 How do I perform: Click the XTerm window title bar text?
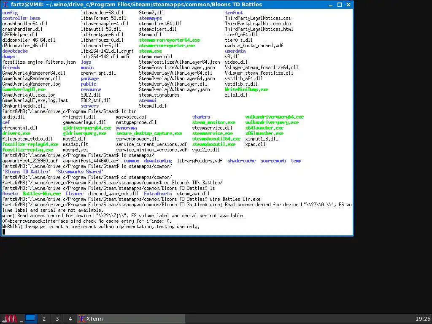[136, 5]
